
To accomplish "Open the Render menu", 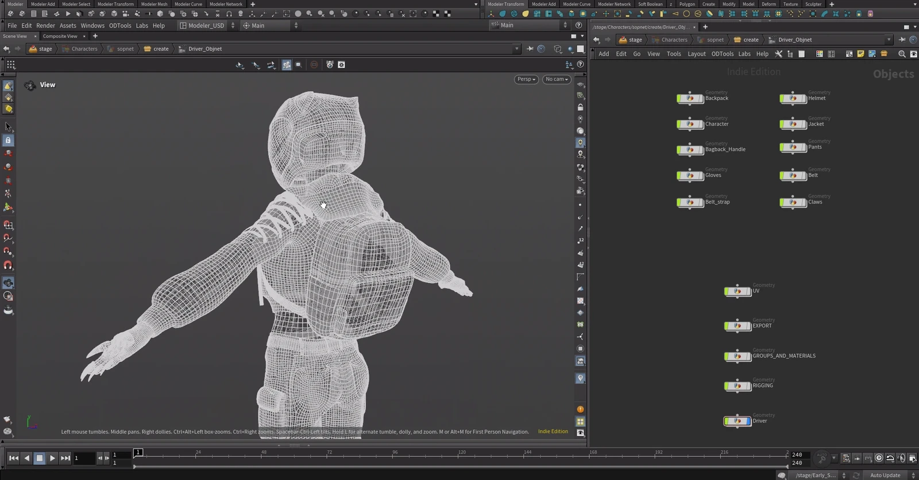I will (45, 25).
